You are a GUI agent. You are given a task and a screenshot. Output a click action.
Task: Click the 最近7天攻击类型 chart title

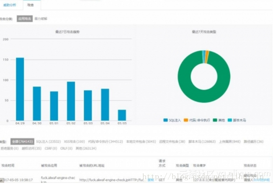(x=204, y=32)
